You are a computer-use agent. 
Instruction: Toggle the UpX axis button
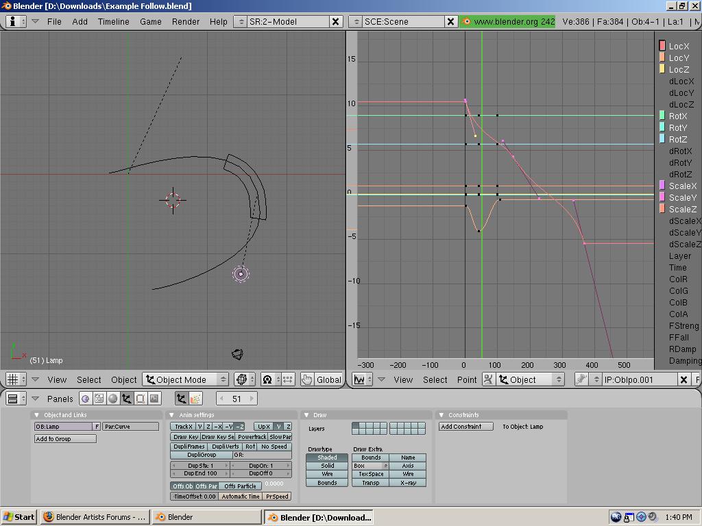264,427
